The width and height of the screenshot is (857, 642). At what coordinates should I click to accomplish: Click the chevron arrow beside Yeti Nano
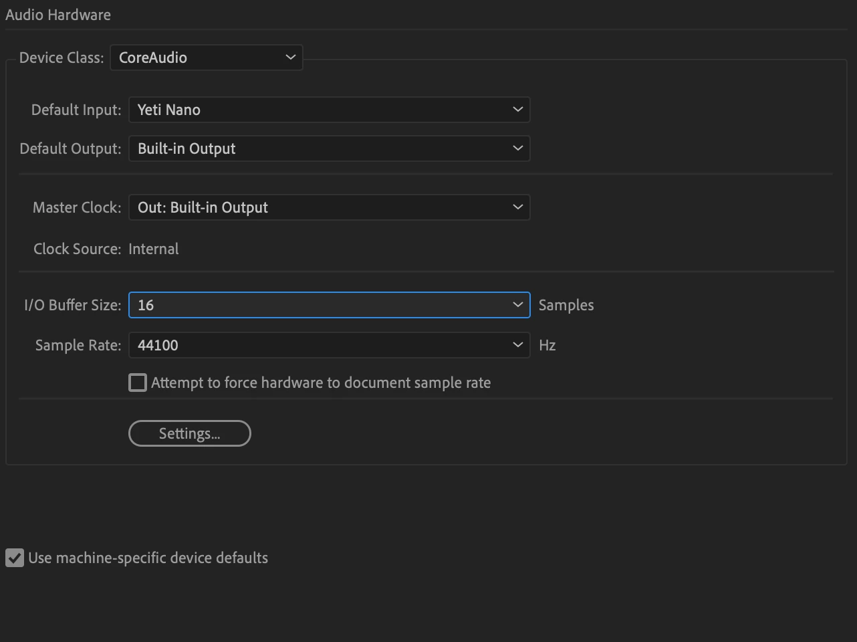[517, 110]
